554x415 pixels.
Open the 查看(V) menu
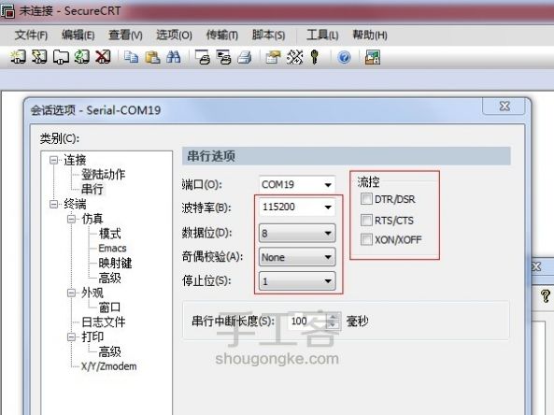[x=125, y=35]
